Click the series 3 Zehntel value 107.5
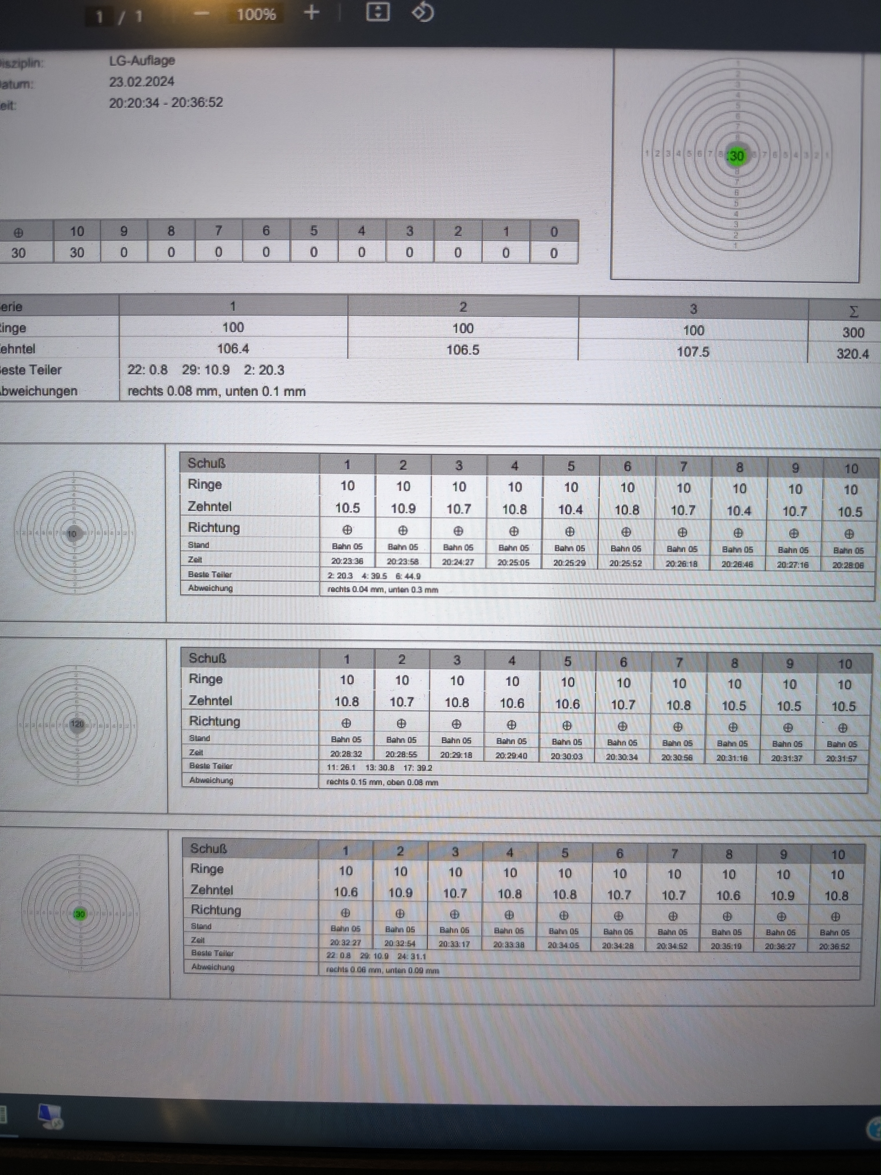Screen dimensions: 881x1175 692,352
